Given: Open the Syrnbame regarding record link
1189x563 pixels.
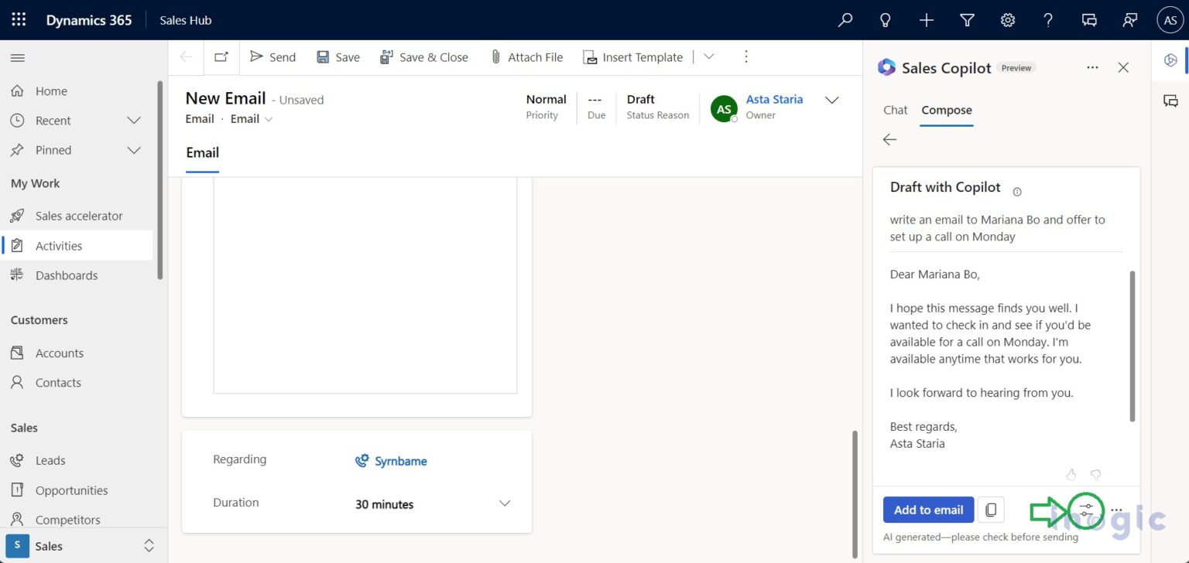Looking at the screenshot, I should point(400,461).
